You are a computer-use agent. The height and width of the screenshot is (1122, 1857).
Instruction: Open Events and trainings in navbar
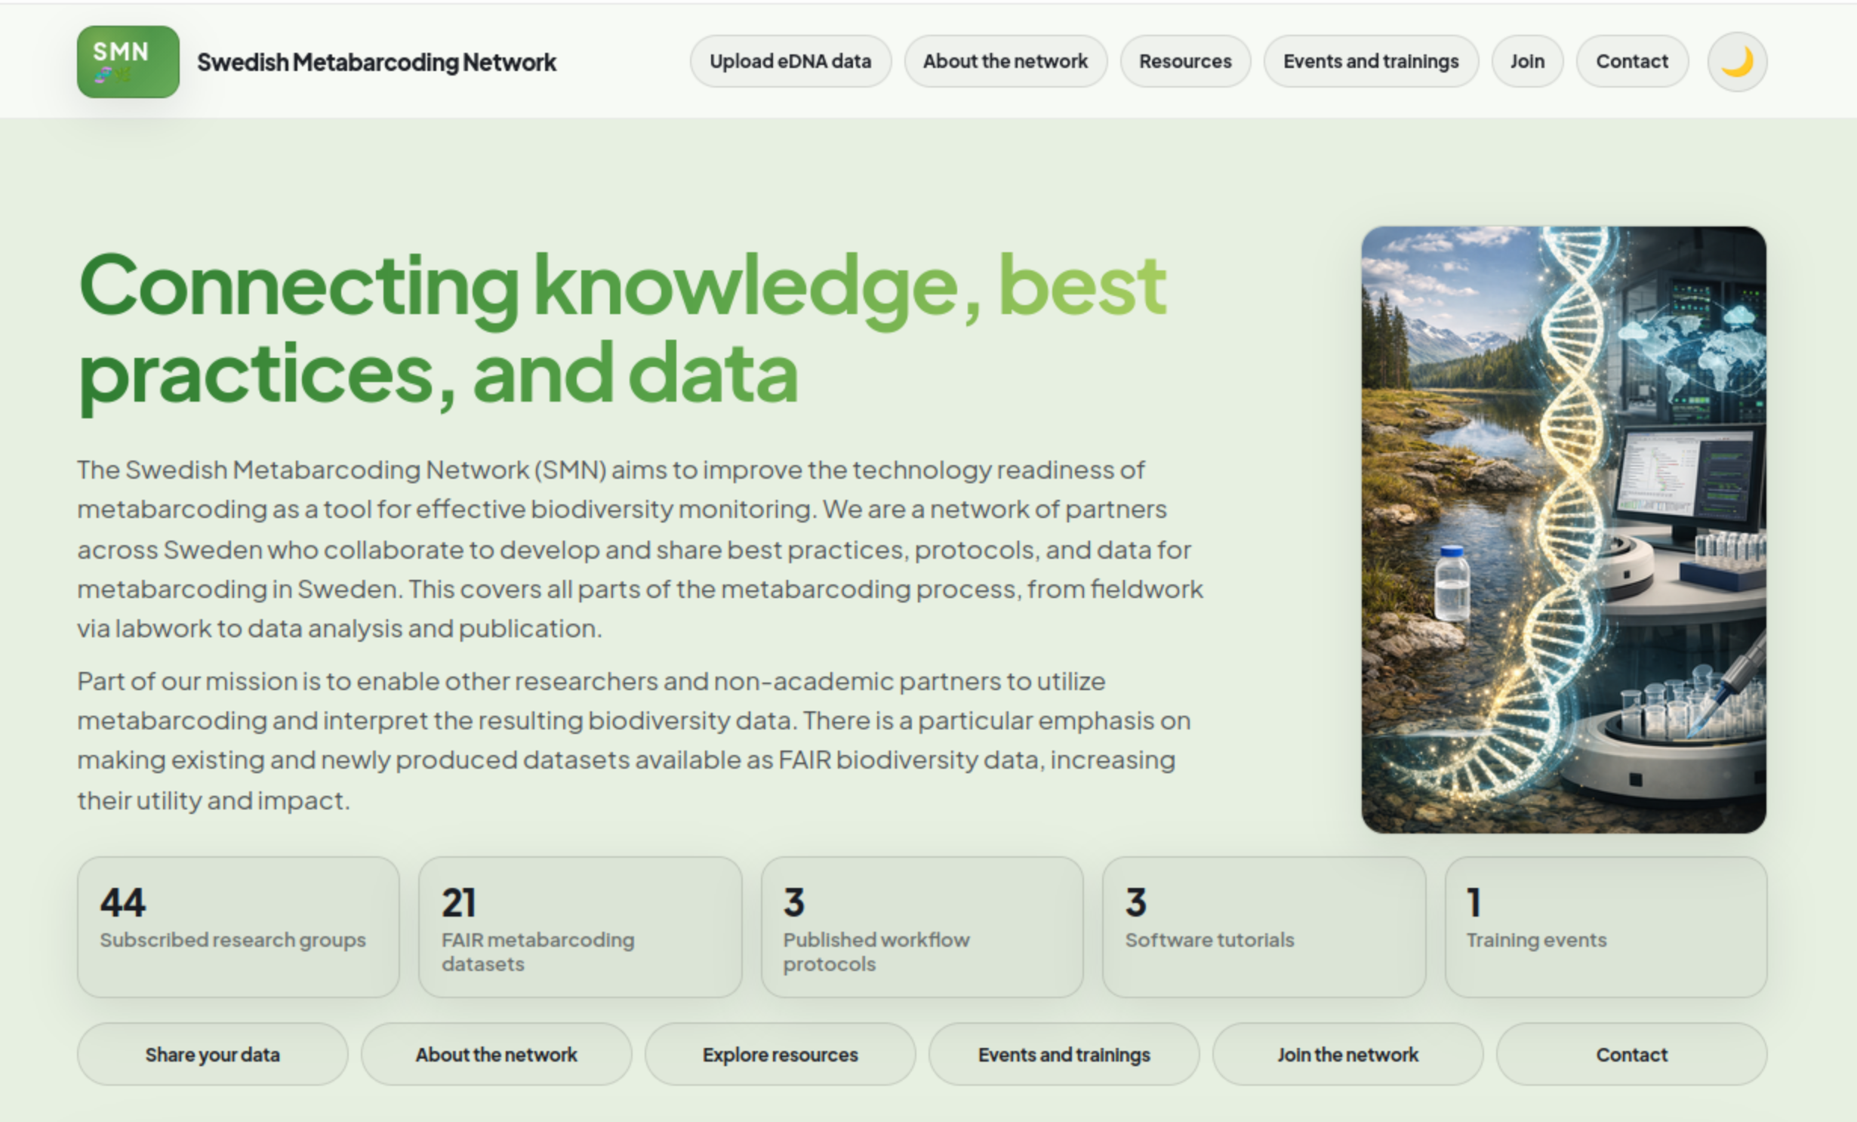[x=1370, y=62]
